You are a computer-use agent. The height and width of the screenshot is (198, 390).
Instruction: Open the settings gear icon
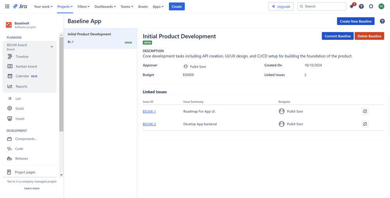click(371, 7)
